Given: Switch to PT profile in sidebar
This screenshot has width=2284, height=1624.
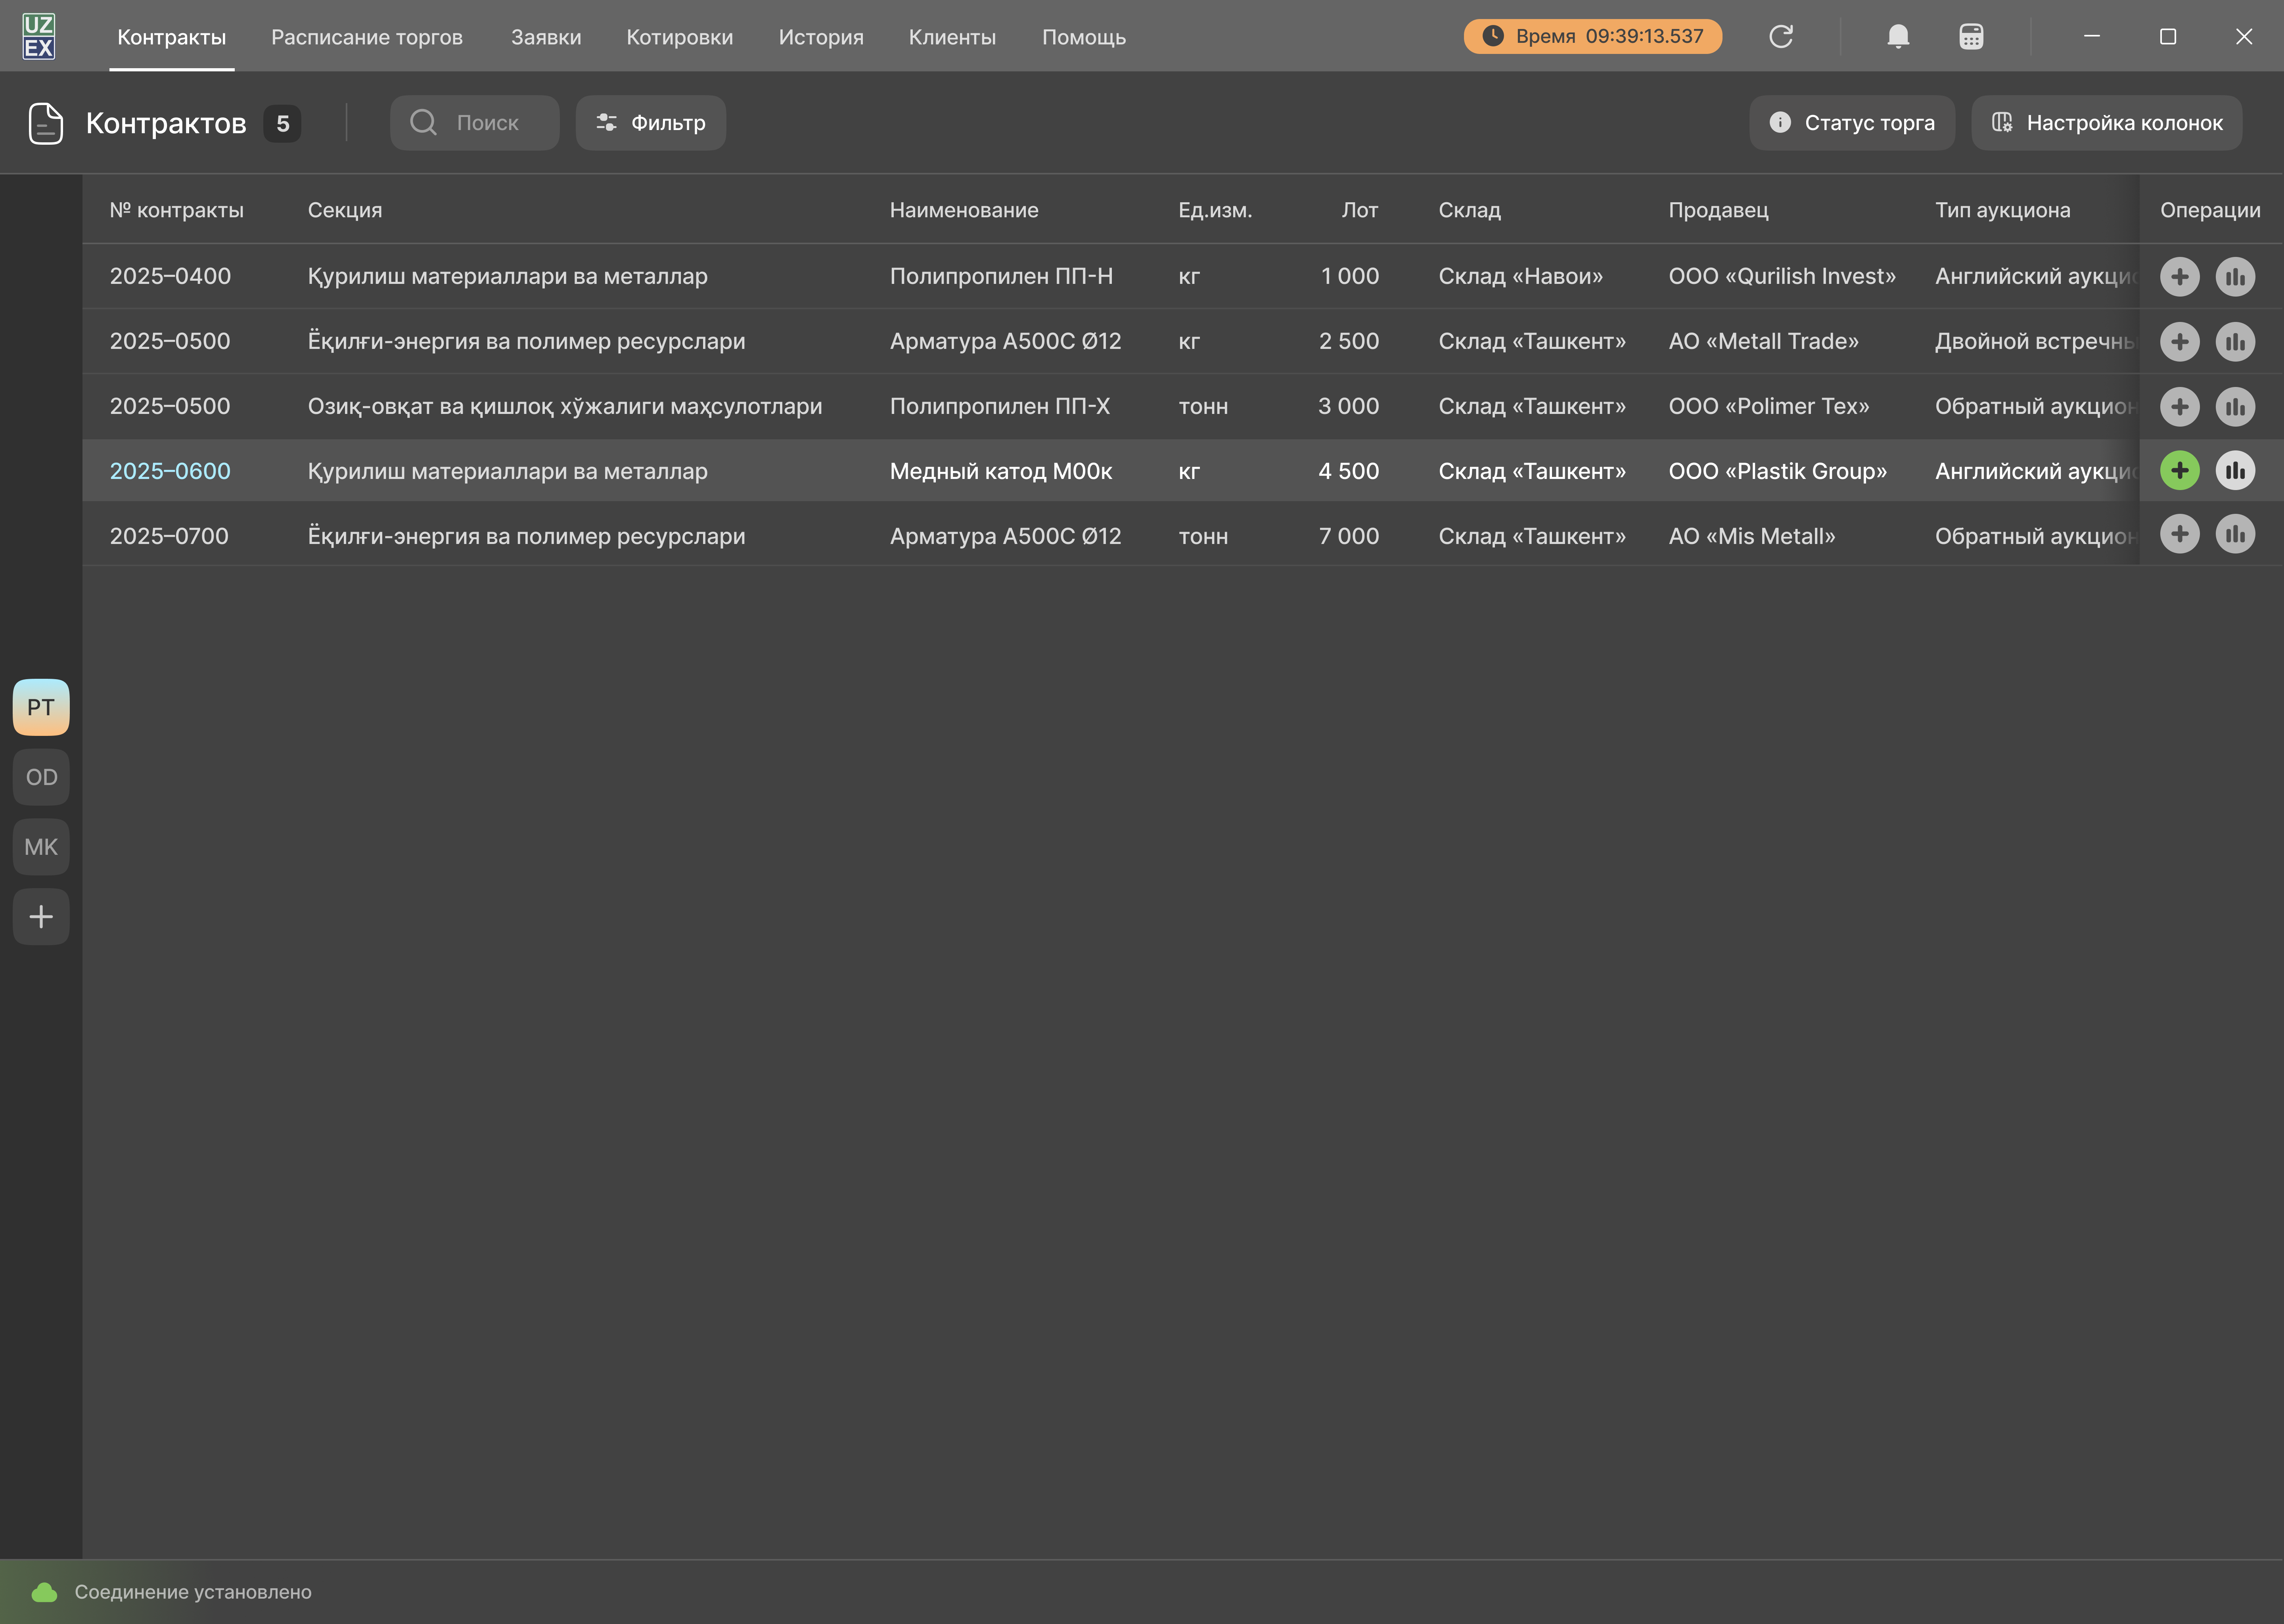Looking at the screenshot, I should point(41,707).
